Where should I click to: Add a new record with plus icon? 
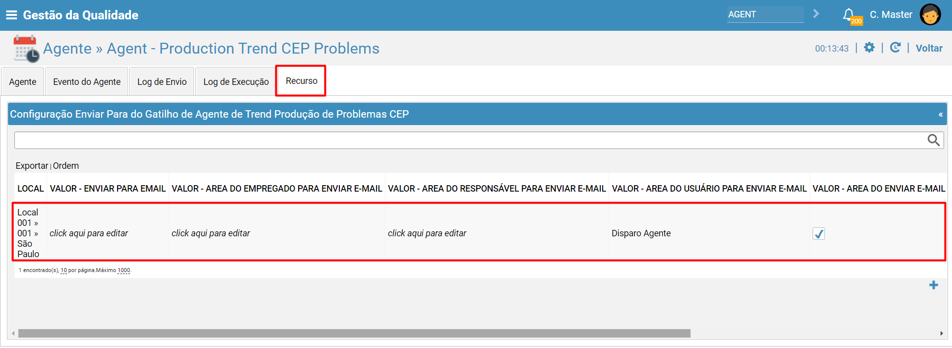coord(934,285)
